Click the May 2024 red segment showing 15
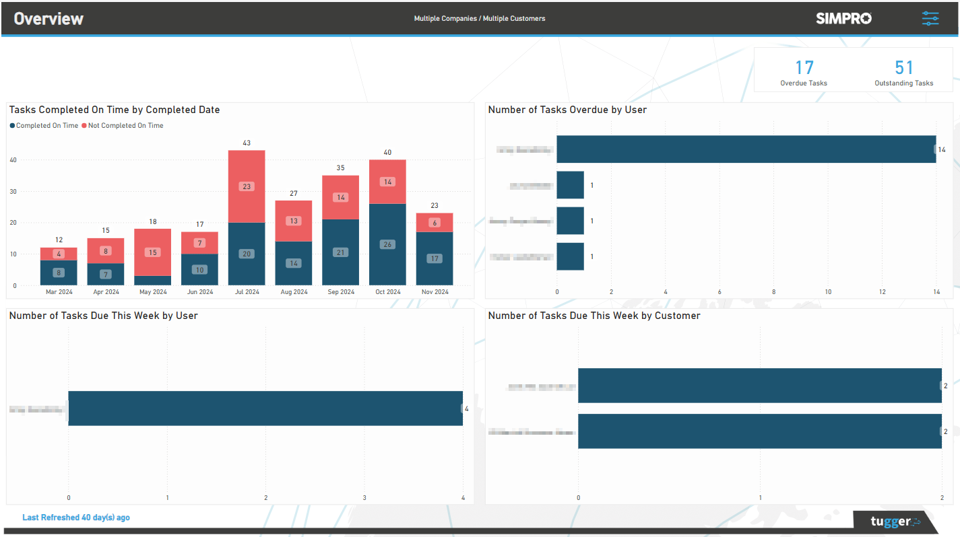The height and width of the screenshot is (537, 960). (152, 252)
